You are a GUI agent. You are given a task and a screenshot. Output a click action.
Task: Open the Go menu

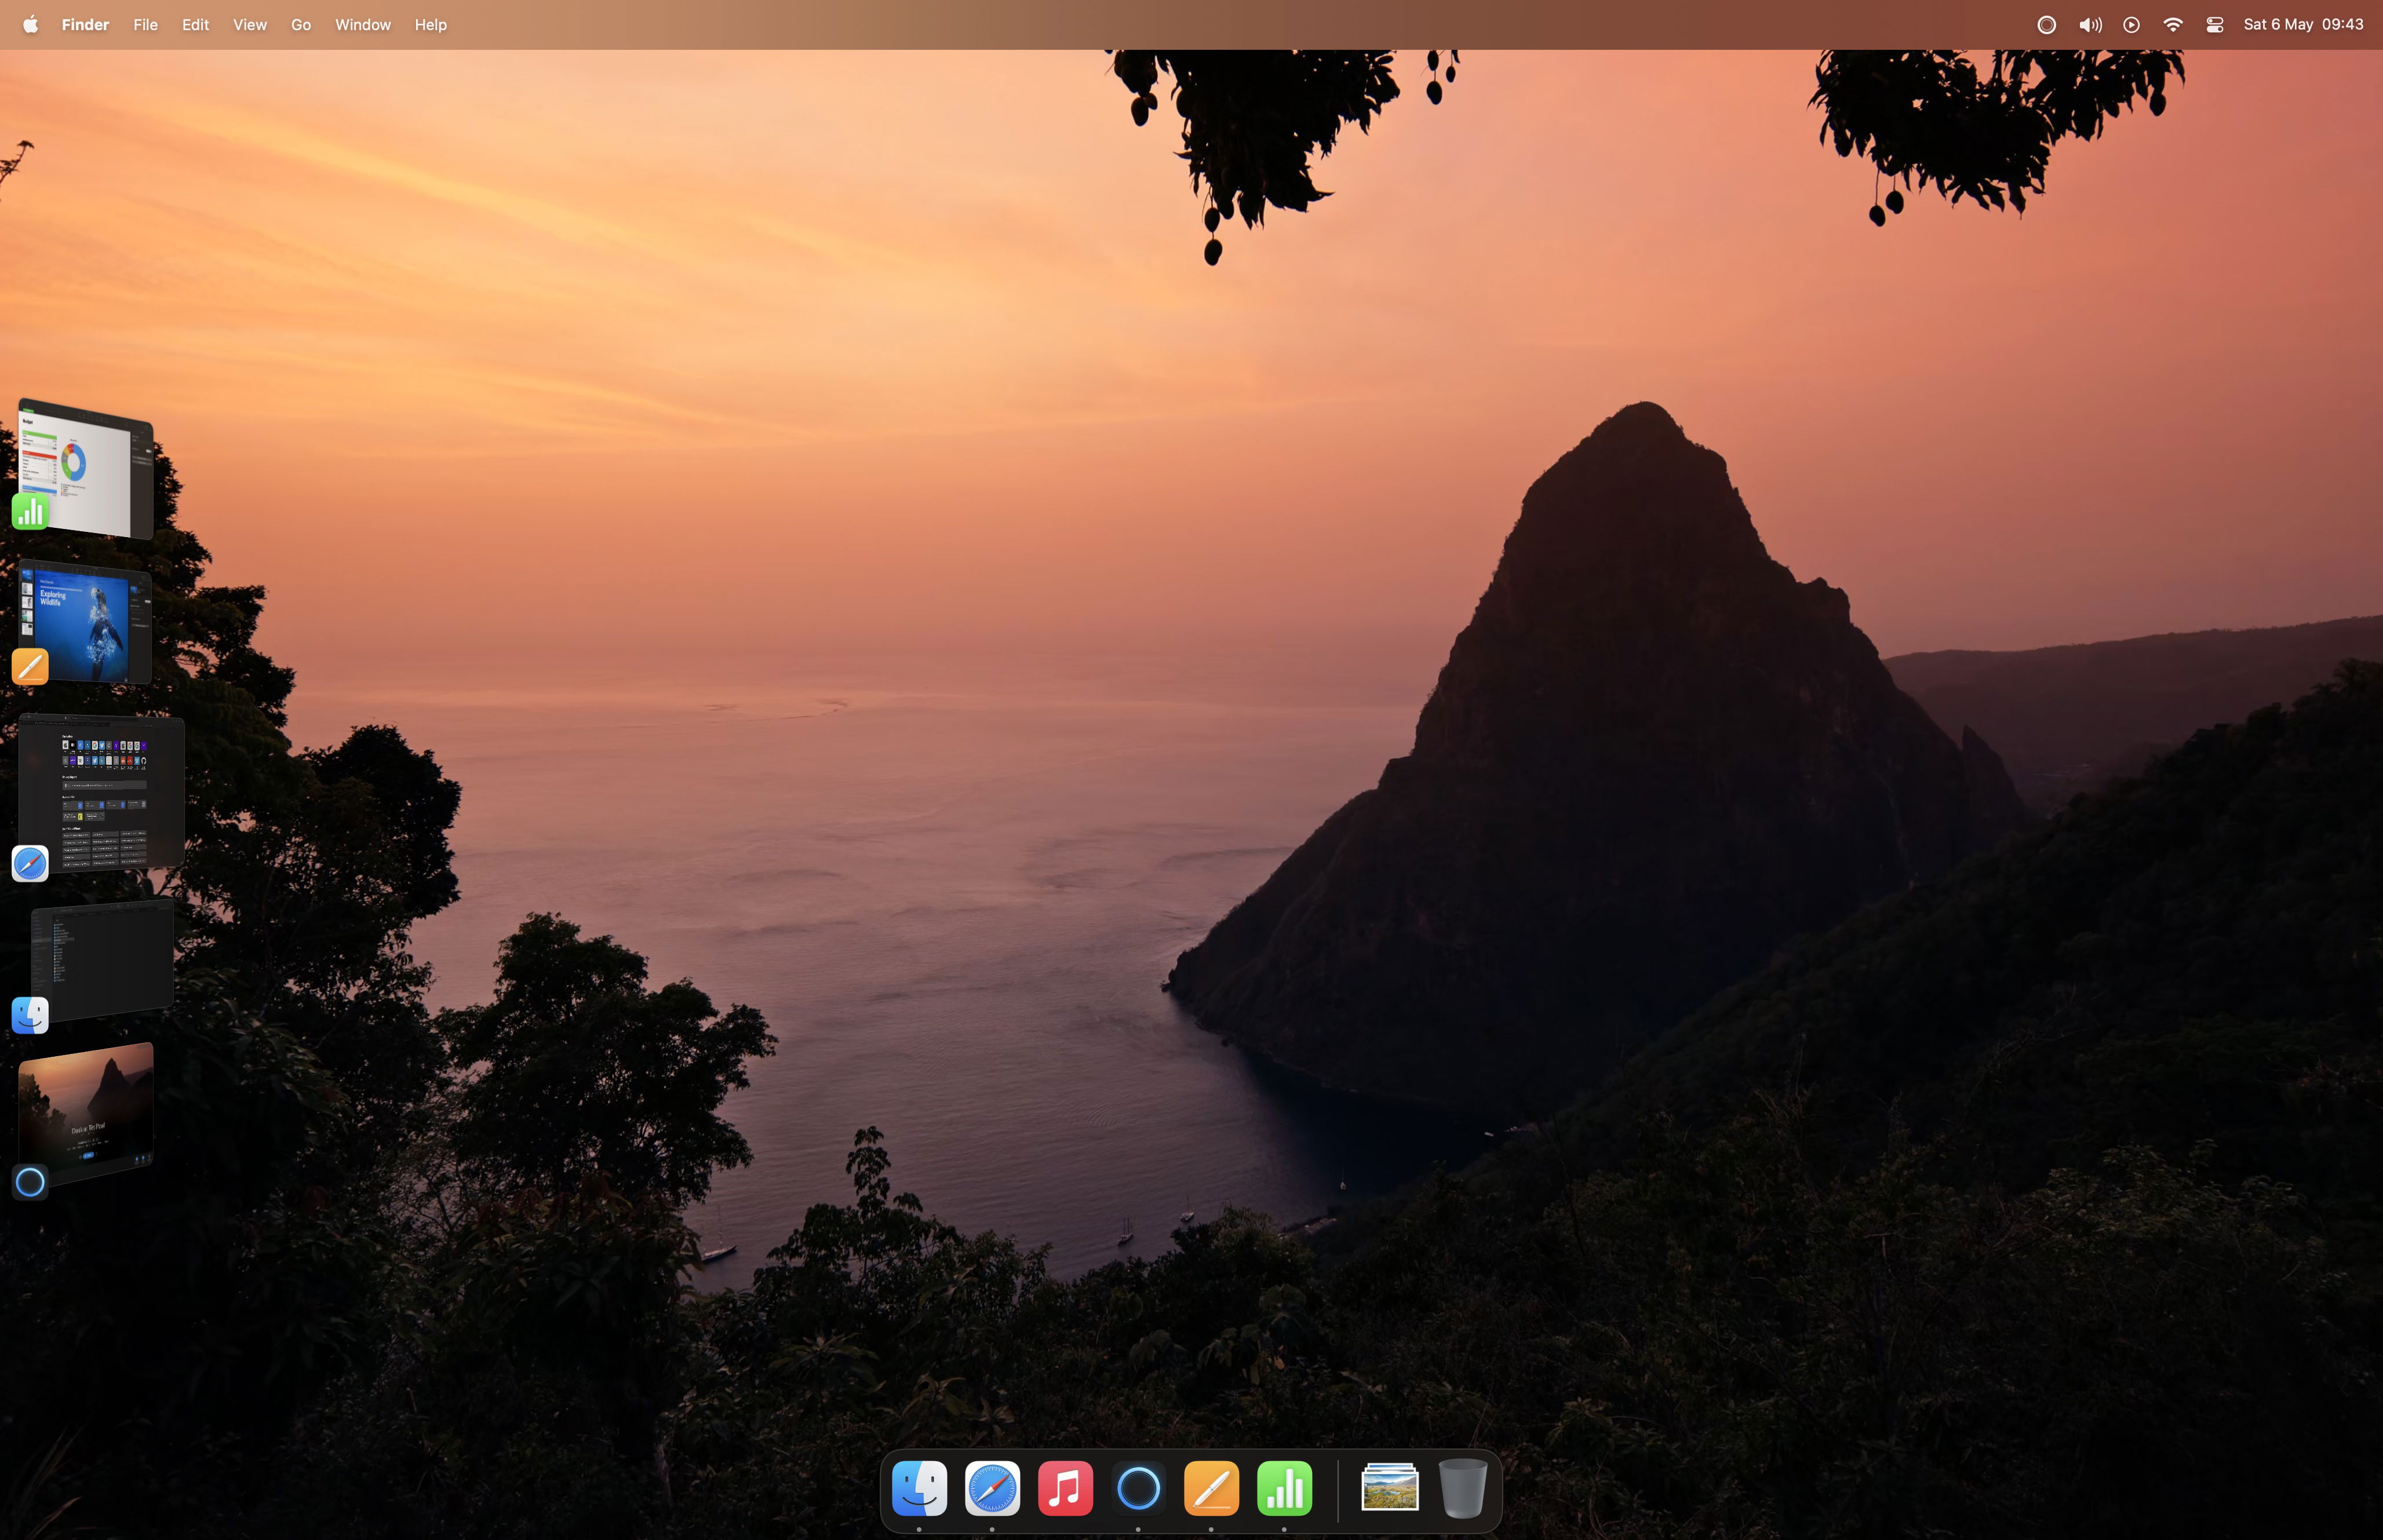(300, 25)
